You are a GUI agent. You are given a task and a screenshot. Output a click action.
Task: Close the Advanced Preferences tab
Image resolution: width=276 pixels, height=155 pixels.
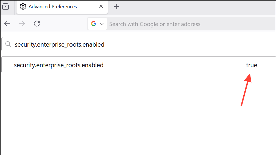101,7
